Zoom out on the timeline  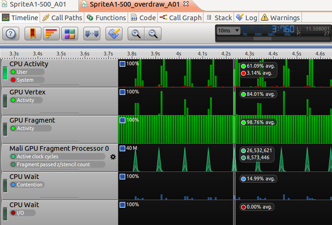[152, 34]
